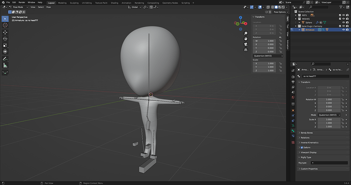Open rotation Mode dropdown in properties
The image size is (351, 185).
[x=329, y=115]
